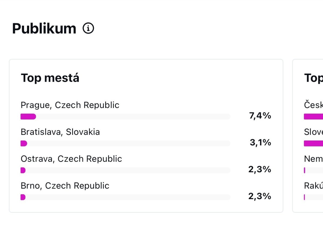The width and height of the screenshot is (323, 226).
Task: Click the Prague audience progress bar
Action: click(x=125, y=117)
